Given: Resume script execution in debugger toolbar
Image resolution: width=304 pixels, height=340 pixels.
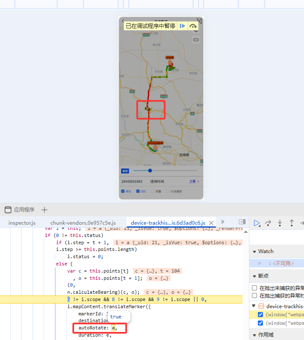Looking at the screenshot, I should [257, 223].
